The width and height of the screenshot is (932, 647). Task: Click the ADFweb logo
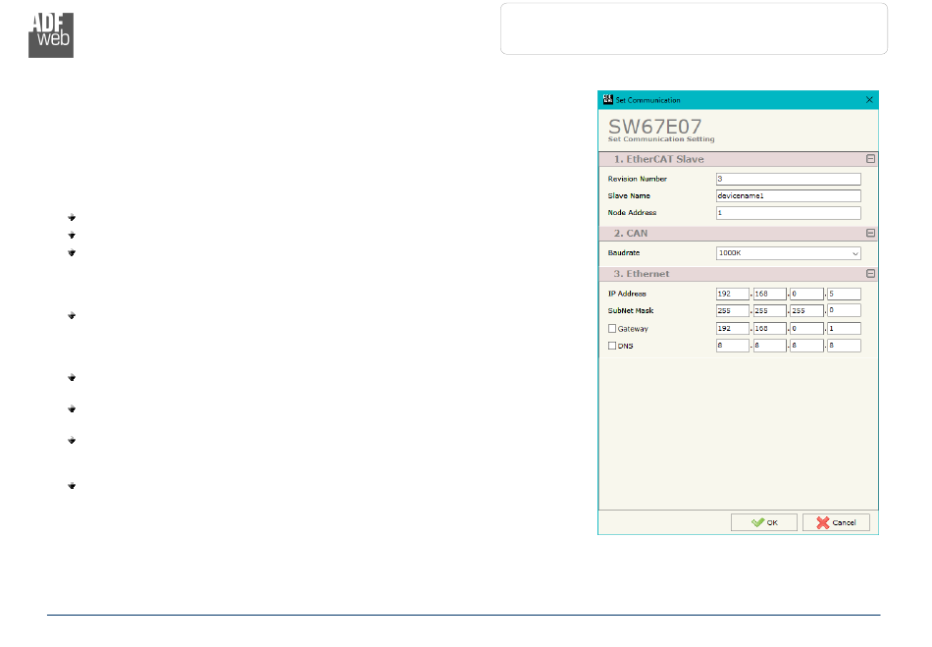pos(51,35)
